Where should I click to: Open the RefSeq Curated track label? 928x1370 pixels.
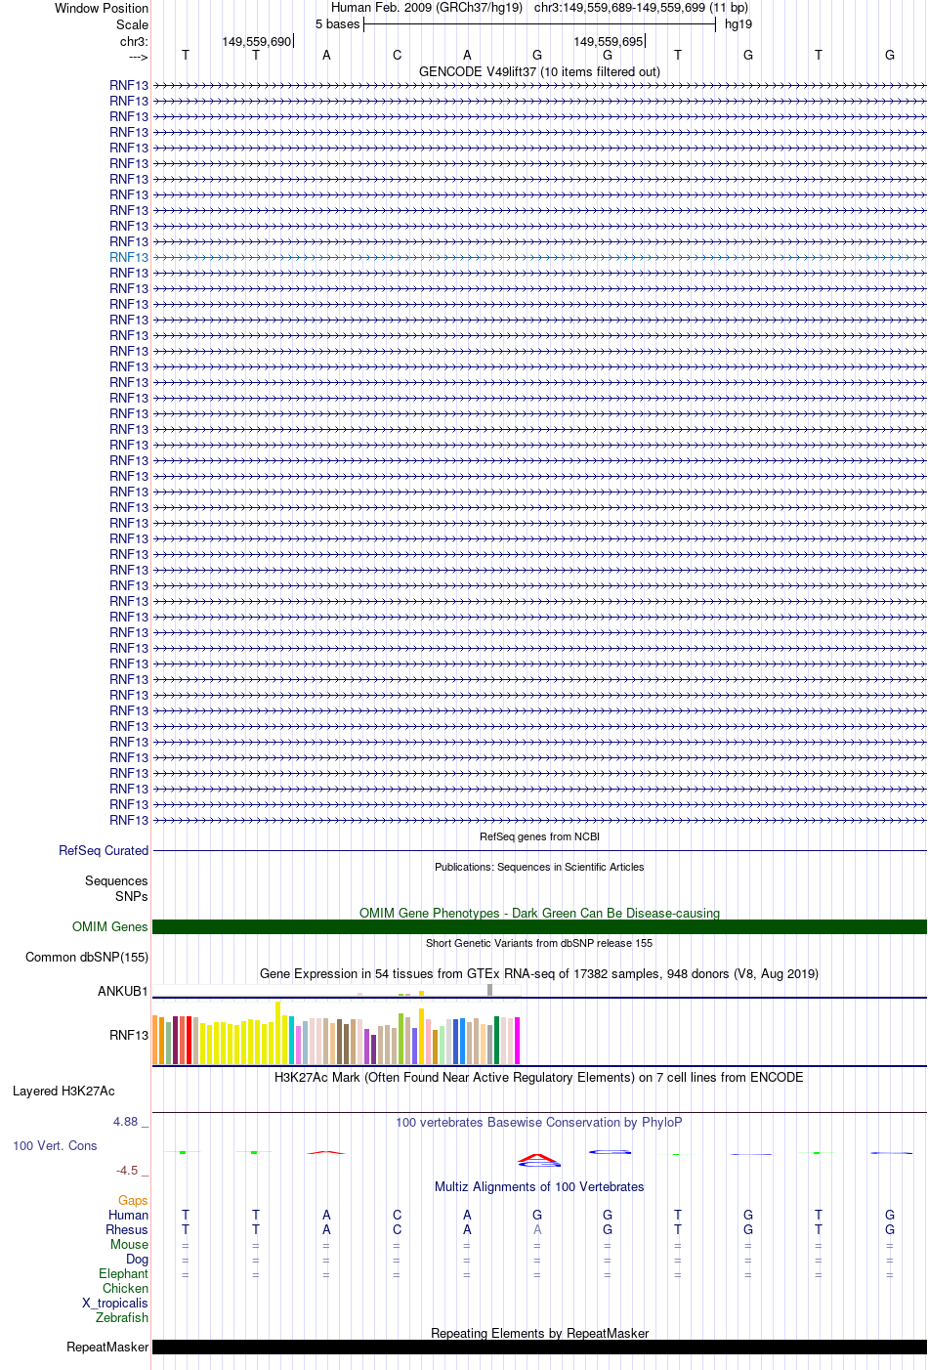104,850
